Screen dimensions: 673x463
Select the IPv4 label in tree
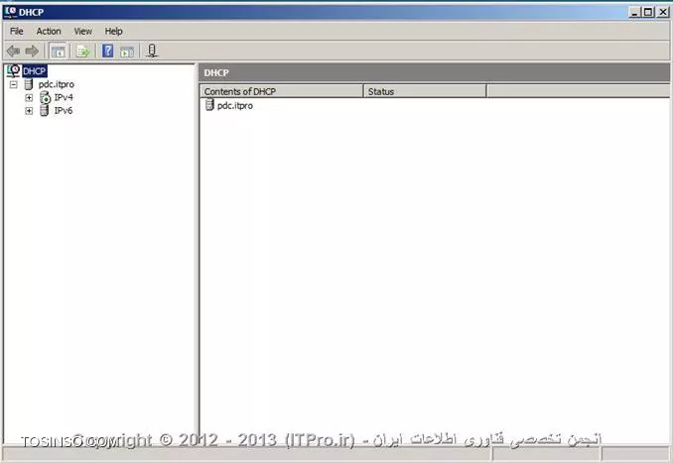click(x=64, y=97)
